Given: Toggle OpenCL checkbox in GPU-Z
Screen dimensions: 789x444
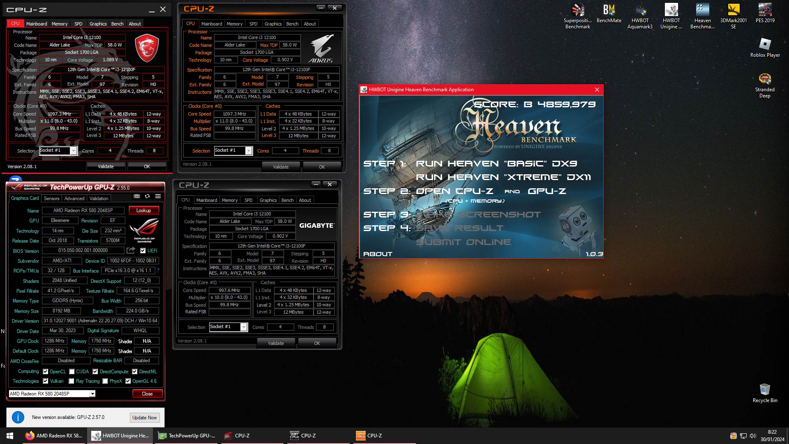Looking at the screenshot, I should [x=46, y=372].
